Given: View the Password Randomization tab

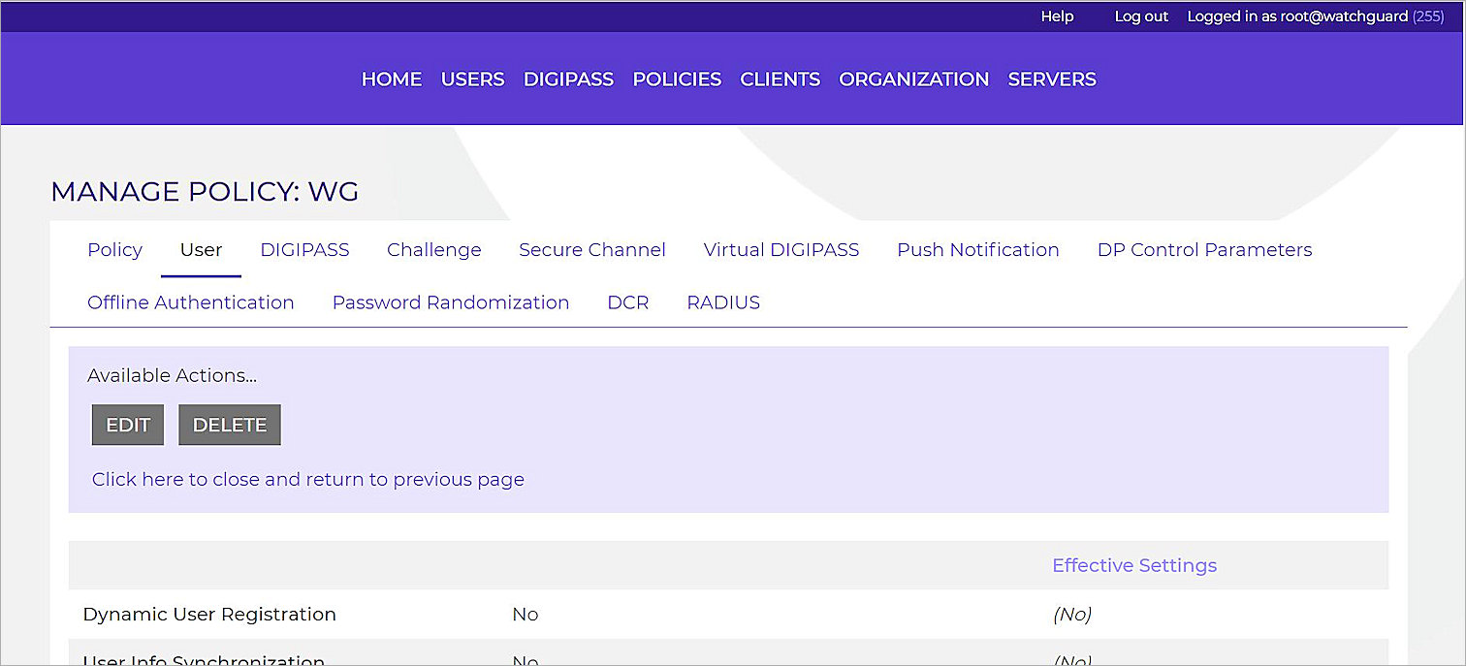Looking at the screenshot, I should tap(450, 302).
